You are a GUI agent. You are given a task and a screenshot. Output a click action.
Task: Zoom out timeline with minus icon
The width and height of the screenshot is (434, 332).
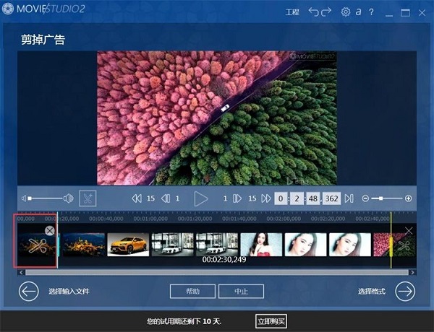tap(365, 198)
